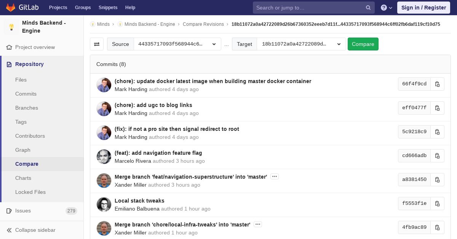Focus the Search or jump to field

pos(309,8)
